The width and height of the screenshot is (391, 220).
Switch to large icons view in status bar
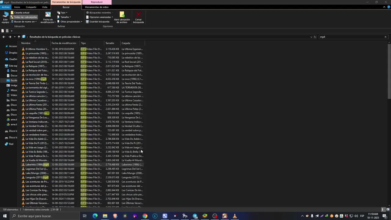pyautogui.click(x=388, y=210)
